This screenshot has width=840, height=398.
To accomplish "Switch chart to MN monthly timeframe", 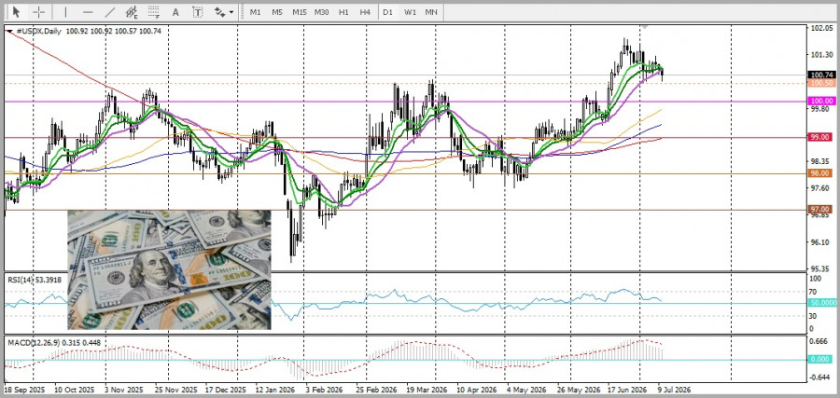I will [x=430, y=12].
